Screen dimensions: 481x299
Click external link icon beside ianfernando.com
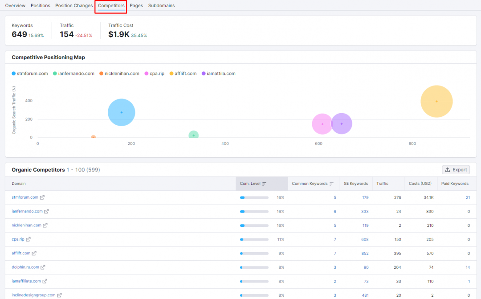coord(46,211)
